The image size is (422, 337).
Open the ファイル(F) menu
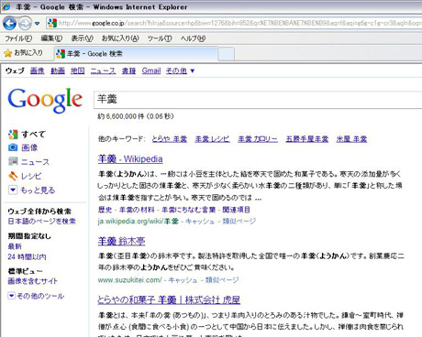(18, 38)
